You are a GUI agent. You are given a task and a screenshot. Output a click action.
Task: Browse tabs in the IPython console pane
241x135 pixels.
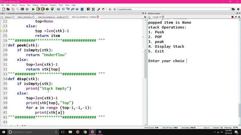pyautogui.click(x=149, y=17)
